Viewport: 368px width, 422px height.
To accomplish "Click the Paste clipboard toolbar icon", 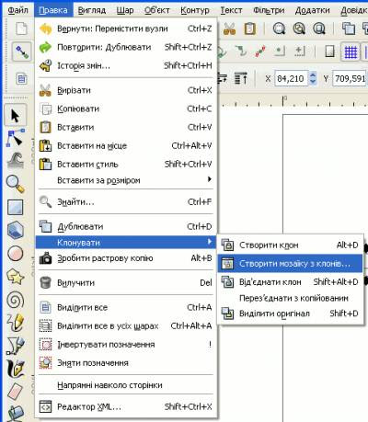I will (x=249, y=29).
